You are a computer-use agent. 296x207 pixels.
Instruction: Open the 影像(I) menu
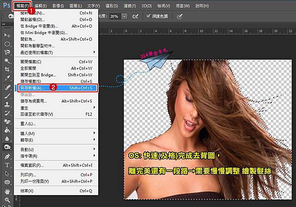(x=58, y=6)
